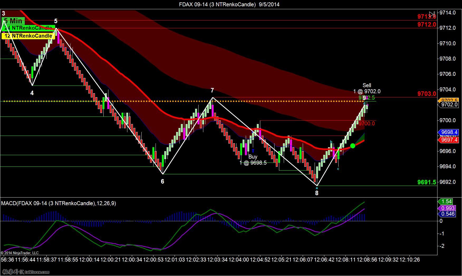Click the purple 0.993 MACD value marker

point(447,208)
